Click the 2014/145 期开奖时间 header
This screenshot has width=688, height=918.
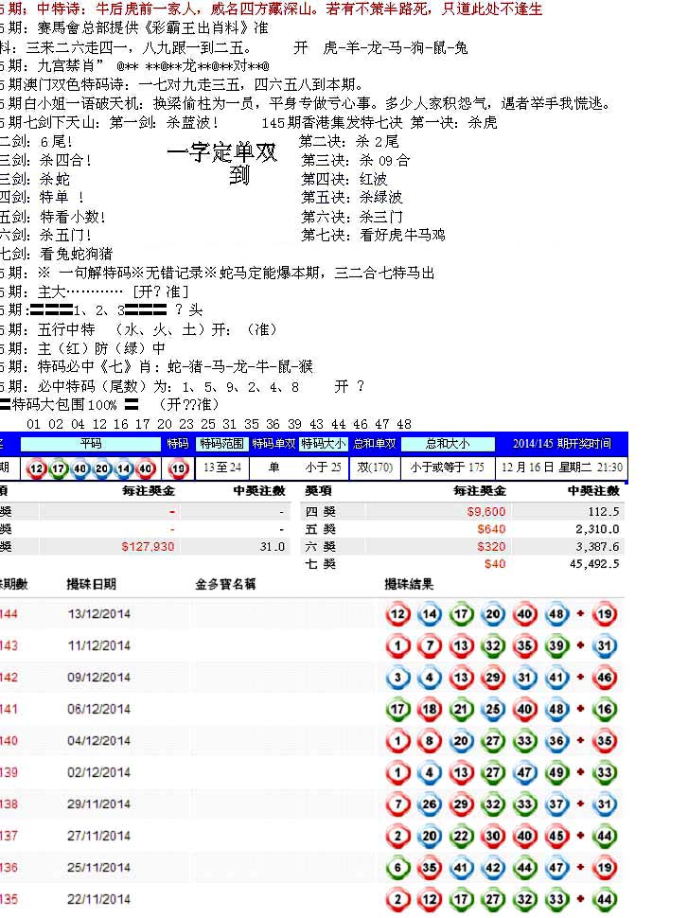click(x=561, y=443)
